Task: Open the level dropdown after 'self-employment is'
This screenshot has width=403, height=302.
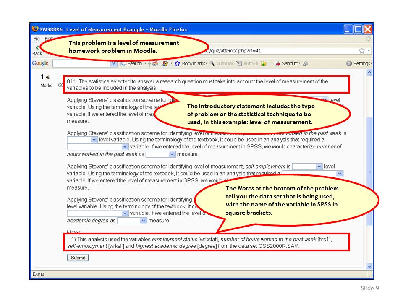Action: (x=307, y=167)
